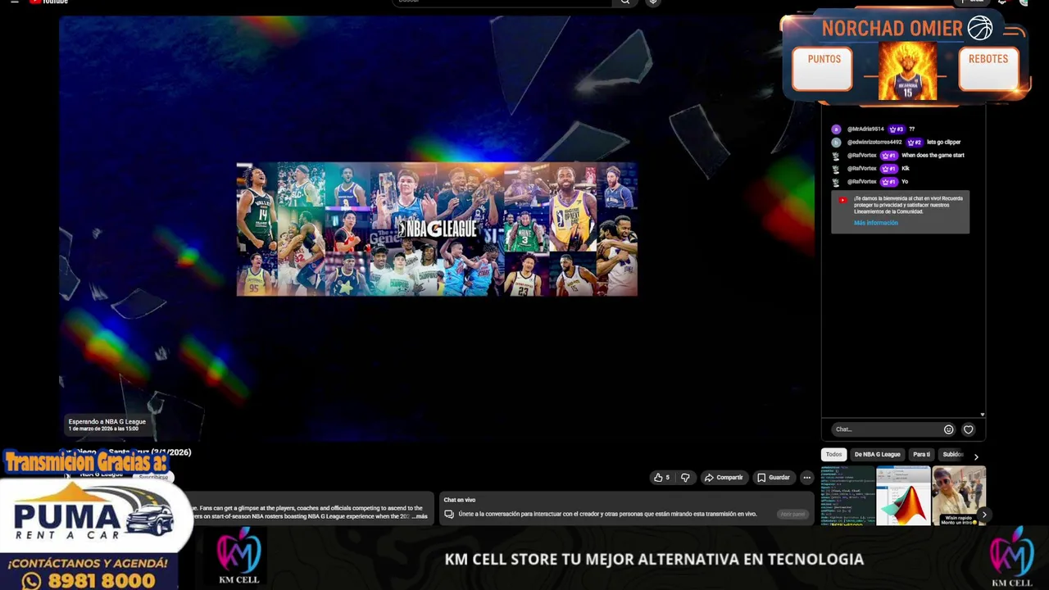
Task: Click the 'Klk' chat message
Action: (906, 169)
